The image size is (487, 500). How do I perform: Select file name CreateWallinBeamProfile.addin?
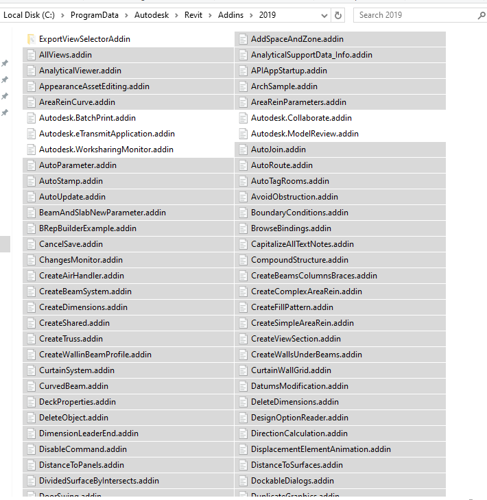95,355
